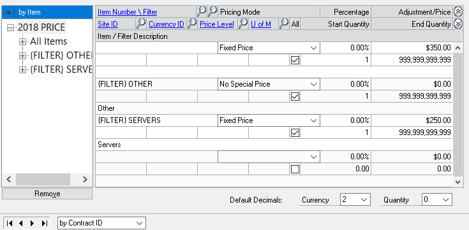469x230 pixels.
Task: Open Pricing Mode dropdown for $350.00 row
Action: (x=313, y=48)
